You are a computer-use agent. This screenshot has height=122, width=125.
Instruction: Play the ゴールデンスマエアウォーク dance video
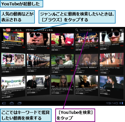click(x=112, y=60)
